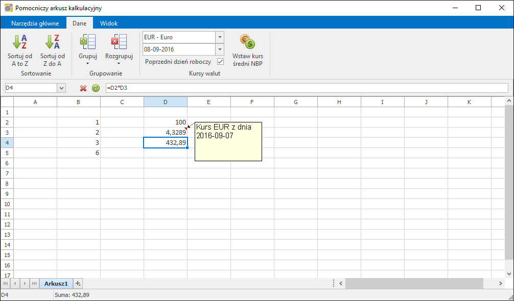This screenshot has width=514, height=301.
Task: Insert NBP average rate via coin icon
Action: pos(247,42)
